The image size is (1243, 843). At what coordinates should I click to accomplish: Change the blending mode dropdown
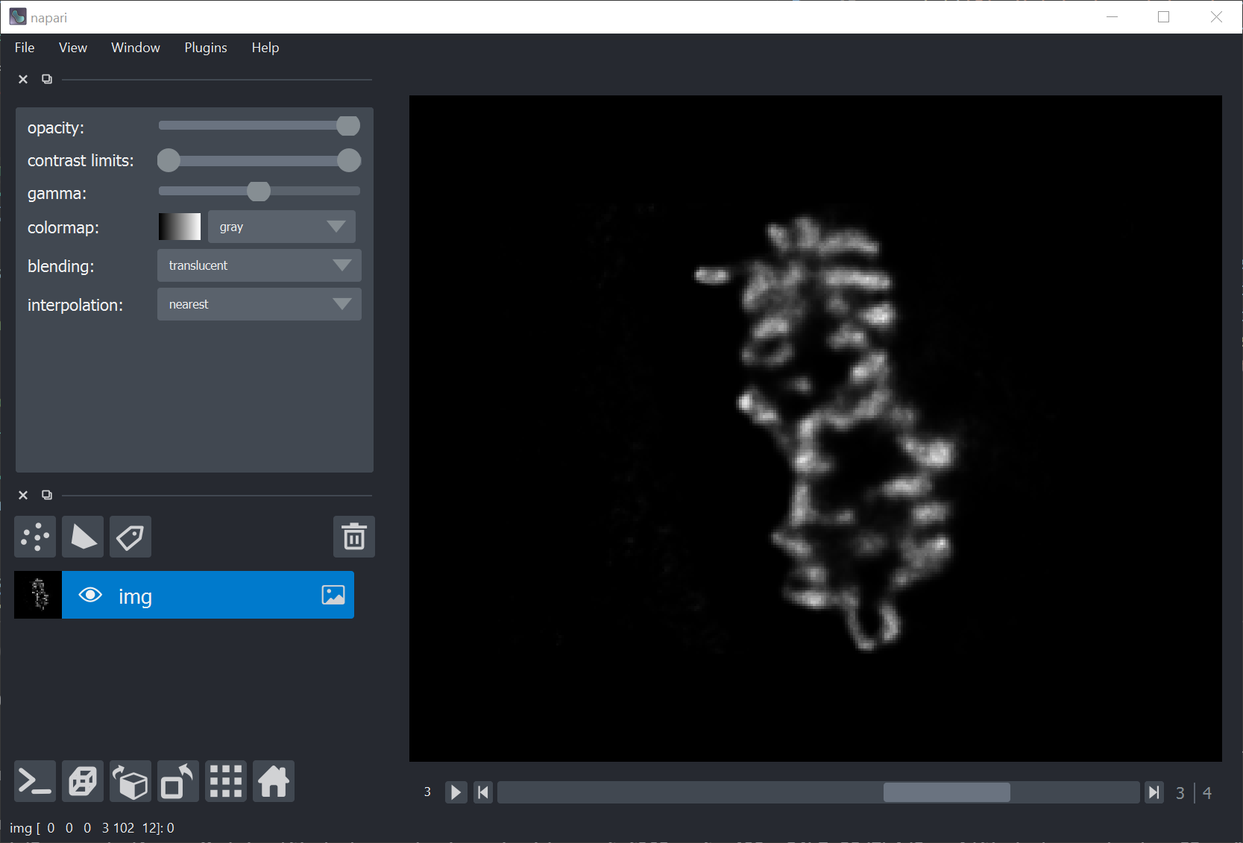259,265
